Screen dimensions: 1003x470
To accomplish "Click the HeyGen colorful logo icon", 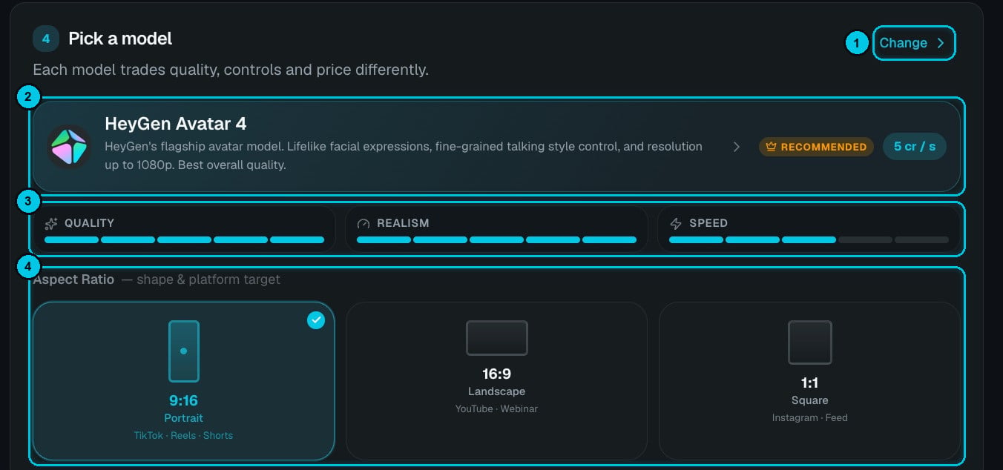I will tap(69, 146).
